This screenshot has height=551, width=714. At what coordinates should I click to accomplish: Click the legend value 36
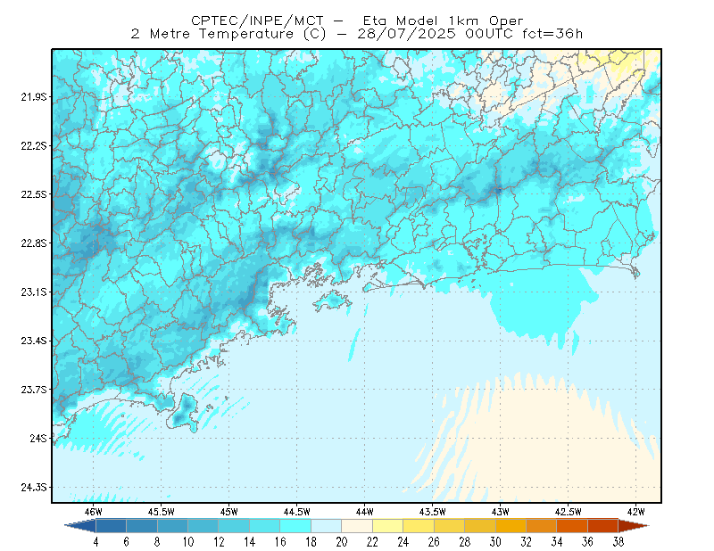(x=587, y=542)
